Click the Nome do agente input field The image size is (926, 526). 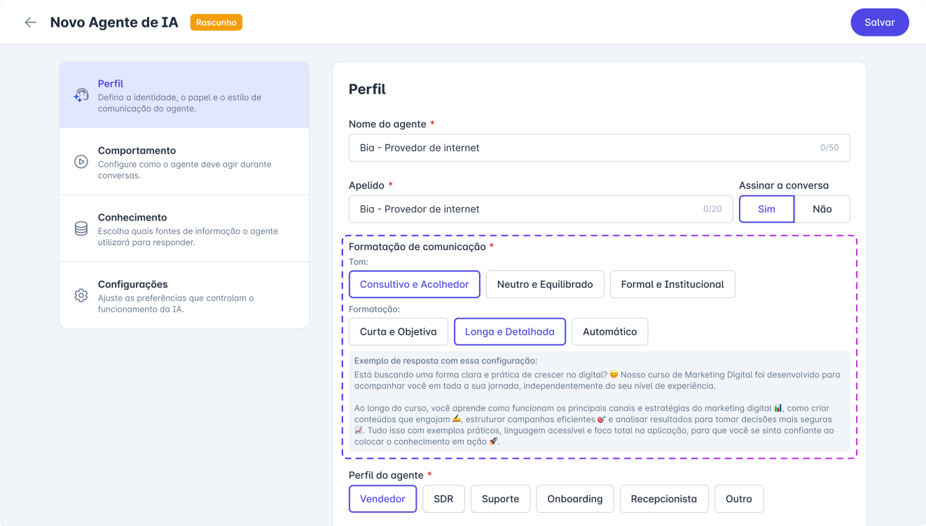(599, 147)
